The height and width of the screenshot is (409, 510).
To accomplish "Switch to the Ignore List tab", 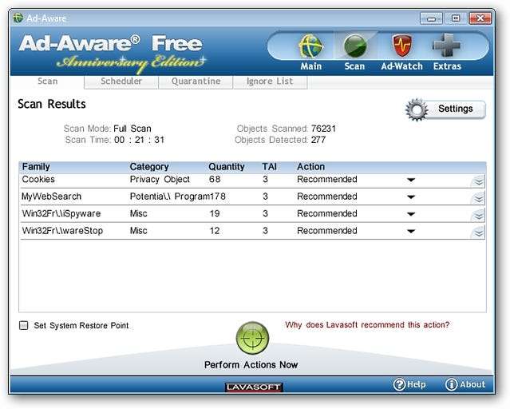I will point(270,81).
